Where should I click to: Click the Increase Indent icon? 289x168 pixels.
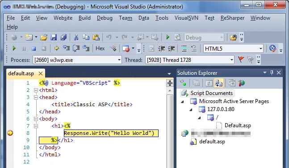tap(171, 48)
